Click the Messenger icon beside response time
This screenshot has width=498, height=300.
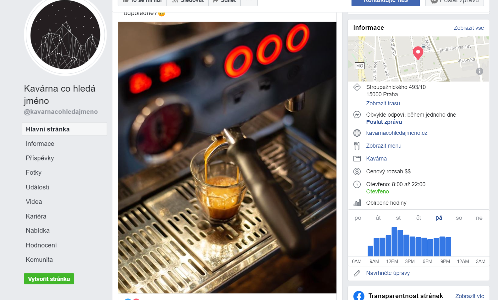(357, 115)
